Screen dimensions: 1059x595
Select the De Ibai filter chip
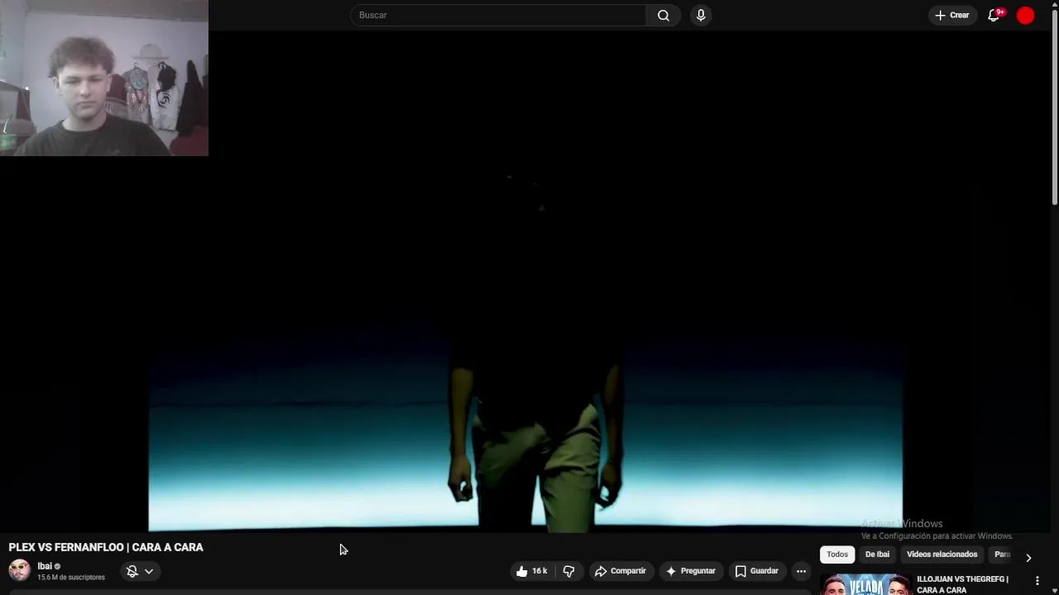click(x=877, y=555)
